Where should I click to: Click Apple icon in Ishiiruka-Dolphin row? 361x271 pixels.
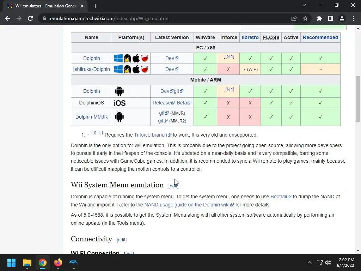136,69
